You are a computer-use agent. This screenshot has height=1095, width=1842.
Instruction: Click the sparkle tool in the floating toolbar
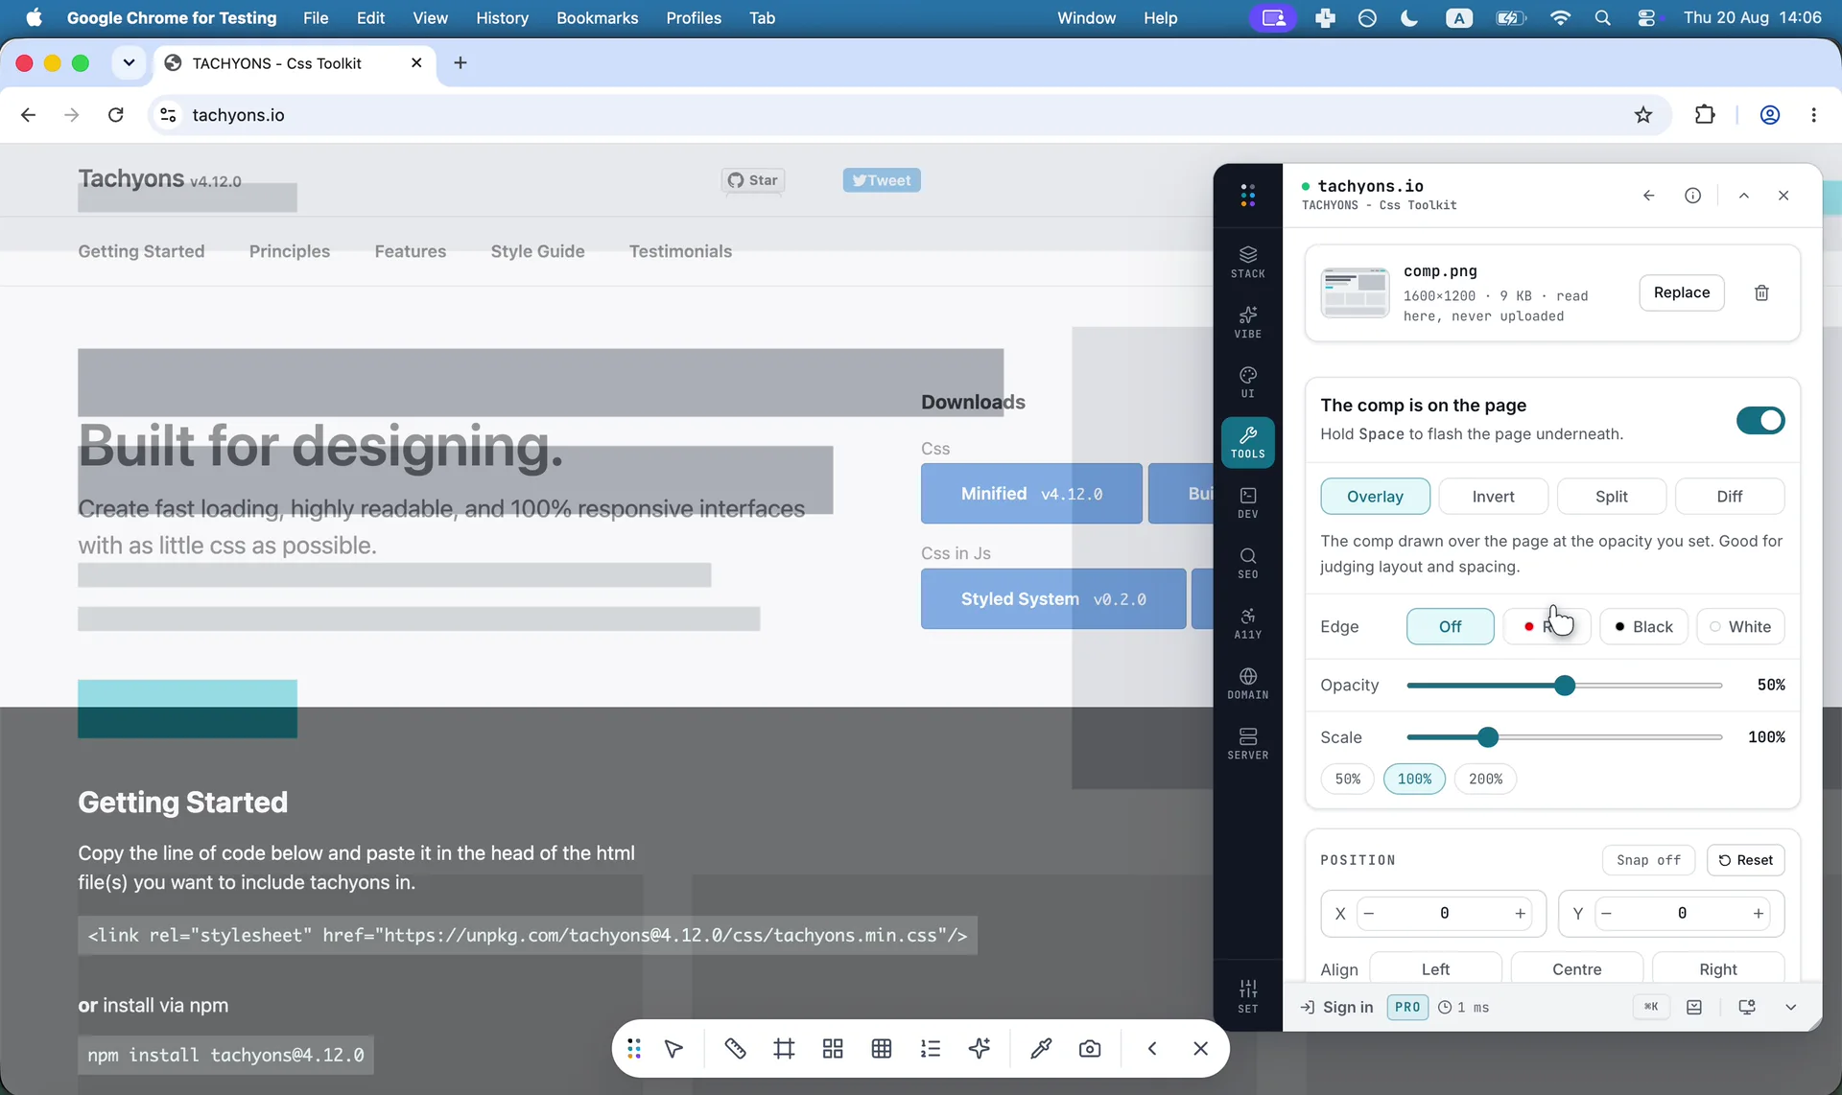tap(980, 1049)
